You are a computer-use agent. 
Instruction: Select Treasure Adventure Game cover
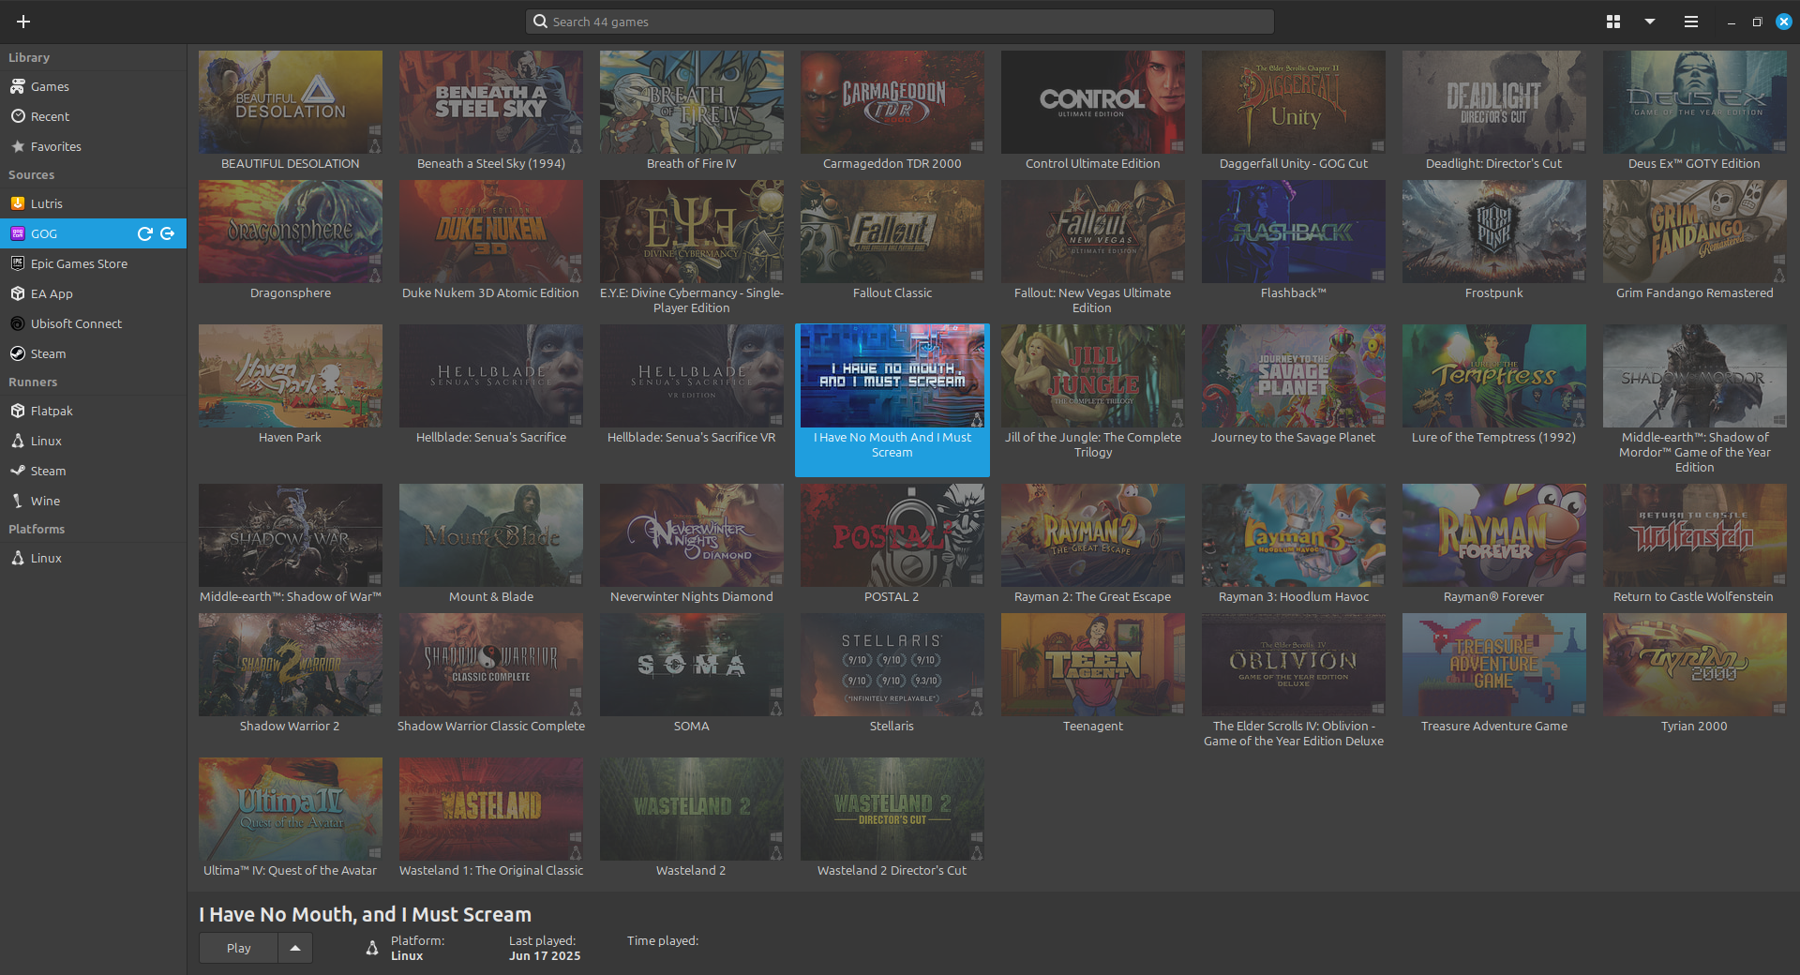coord(1494,665)
